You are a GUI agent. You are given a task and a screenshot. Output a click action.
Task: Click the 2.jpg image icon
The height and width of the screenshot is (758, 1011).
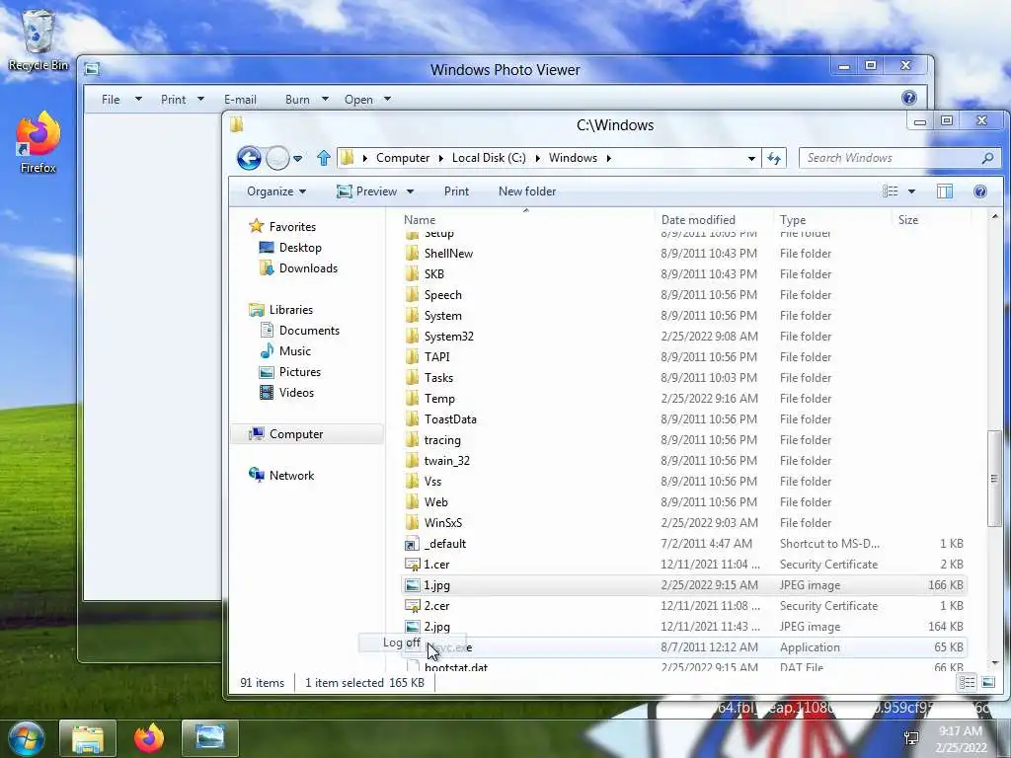412,627
